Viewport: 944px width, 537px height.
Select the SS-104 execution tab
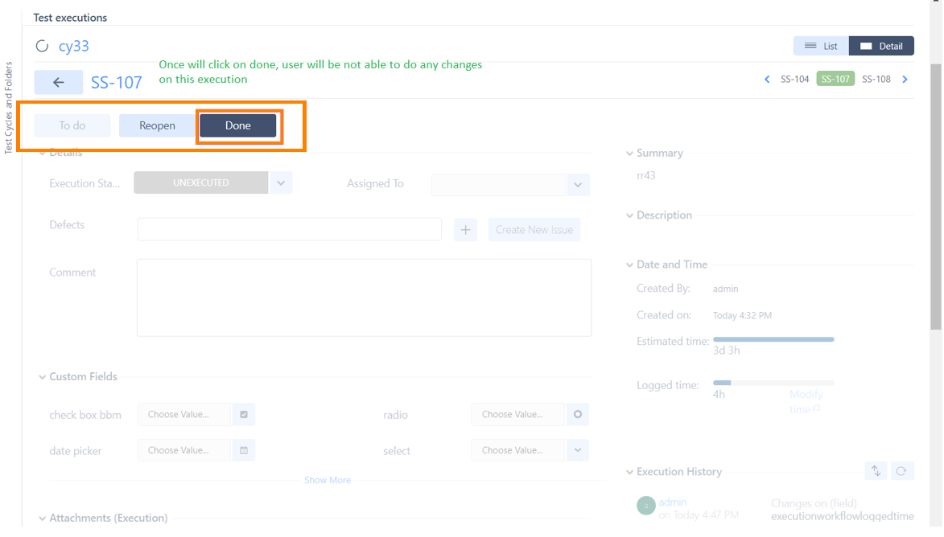pos(794,80)
